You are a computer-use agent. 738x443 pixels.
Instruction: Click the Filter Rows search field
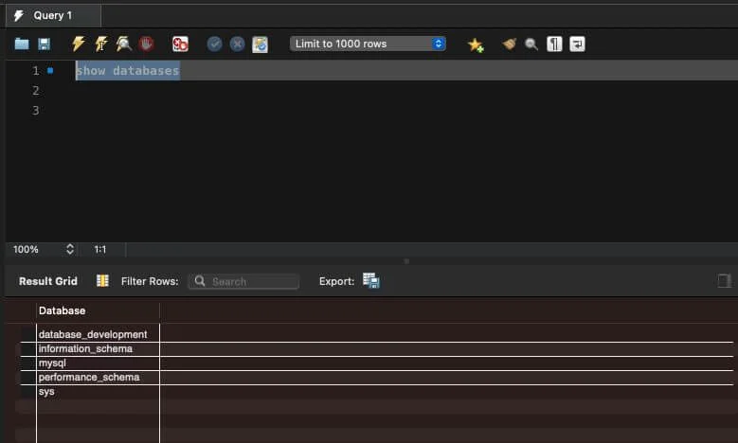[243, 281]
